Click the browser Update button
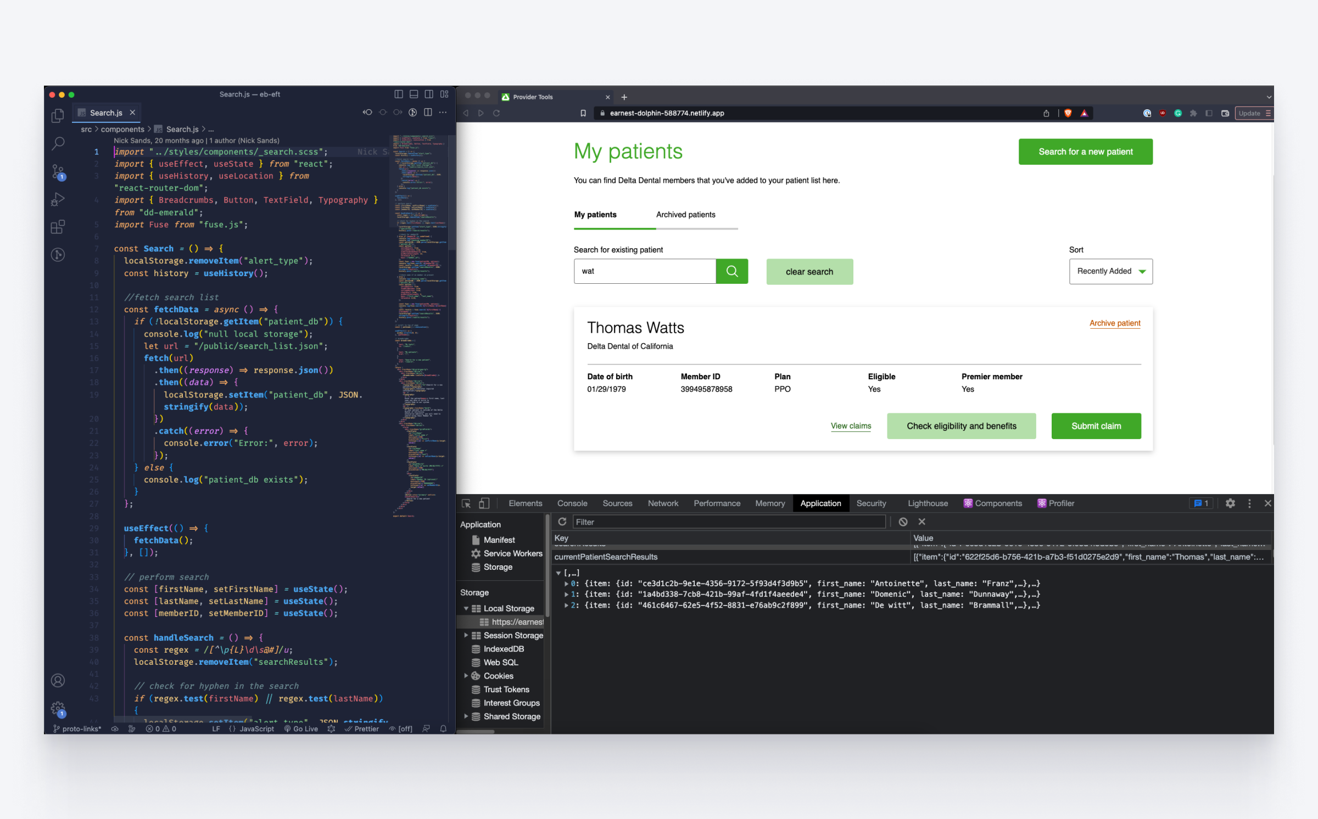The height and width of the screenshot is (819, 1318). tap(1254, 113)
